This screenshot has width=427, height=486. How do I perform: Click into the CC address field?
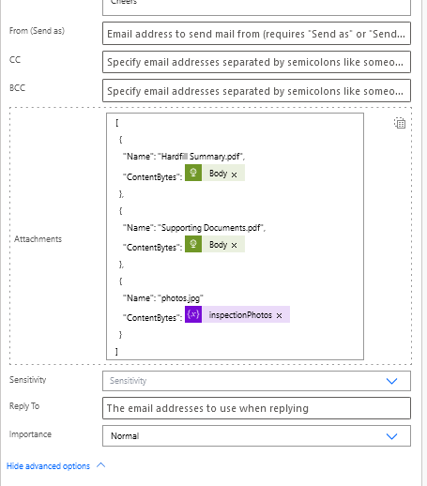[256, 62]
